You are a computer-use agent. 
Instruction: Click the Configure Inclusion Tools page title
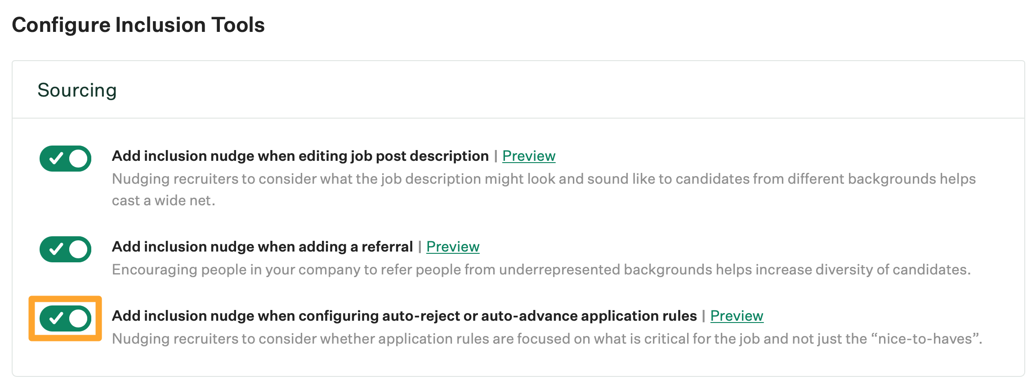pyautogui.click(x=138, y=25)
